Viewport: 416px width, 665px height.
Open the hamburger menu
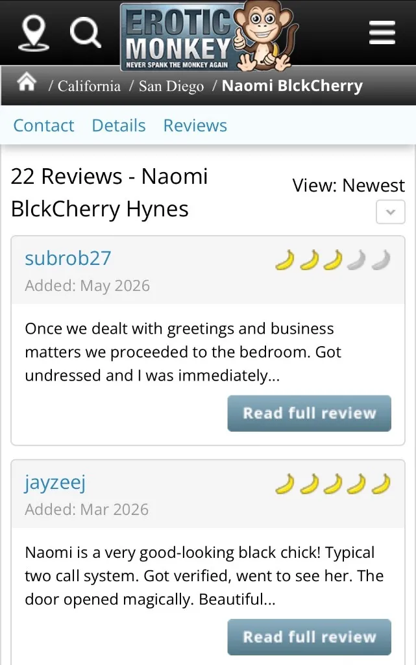coord(382,32)
